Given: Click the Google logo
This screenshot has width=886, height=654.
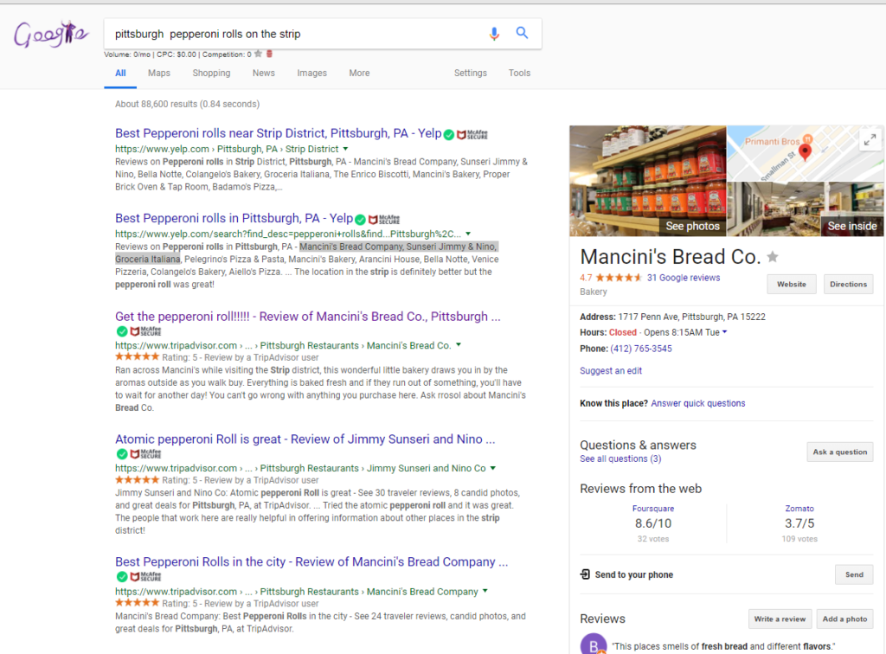Looking at the screenshot, I should [x=51, y=34].
